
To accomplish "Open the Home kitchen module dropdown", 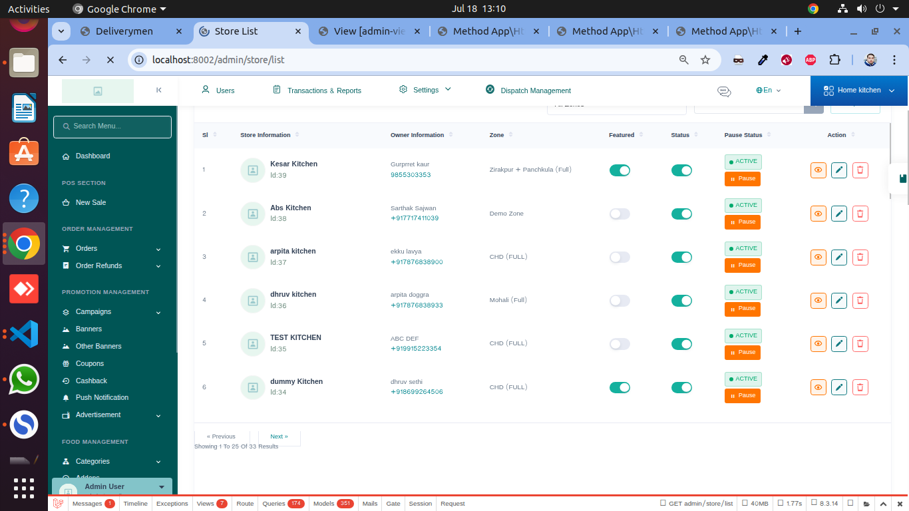I will point(858,90).
